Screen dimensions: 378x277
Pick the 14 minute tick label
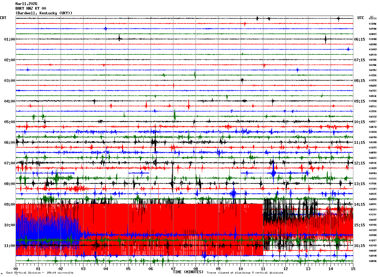331,269
